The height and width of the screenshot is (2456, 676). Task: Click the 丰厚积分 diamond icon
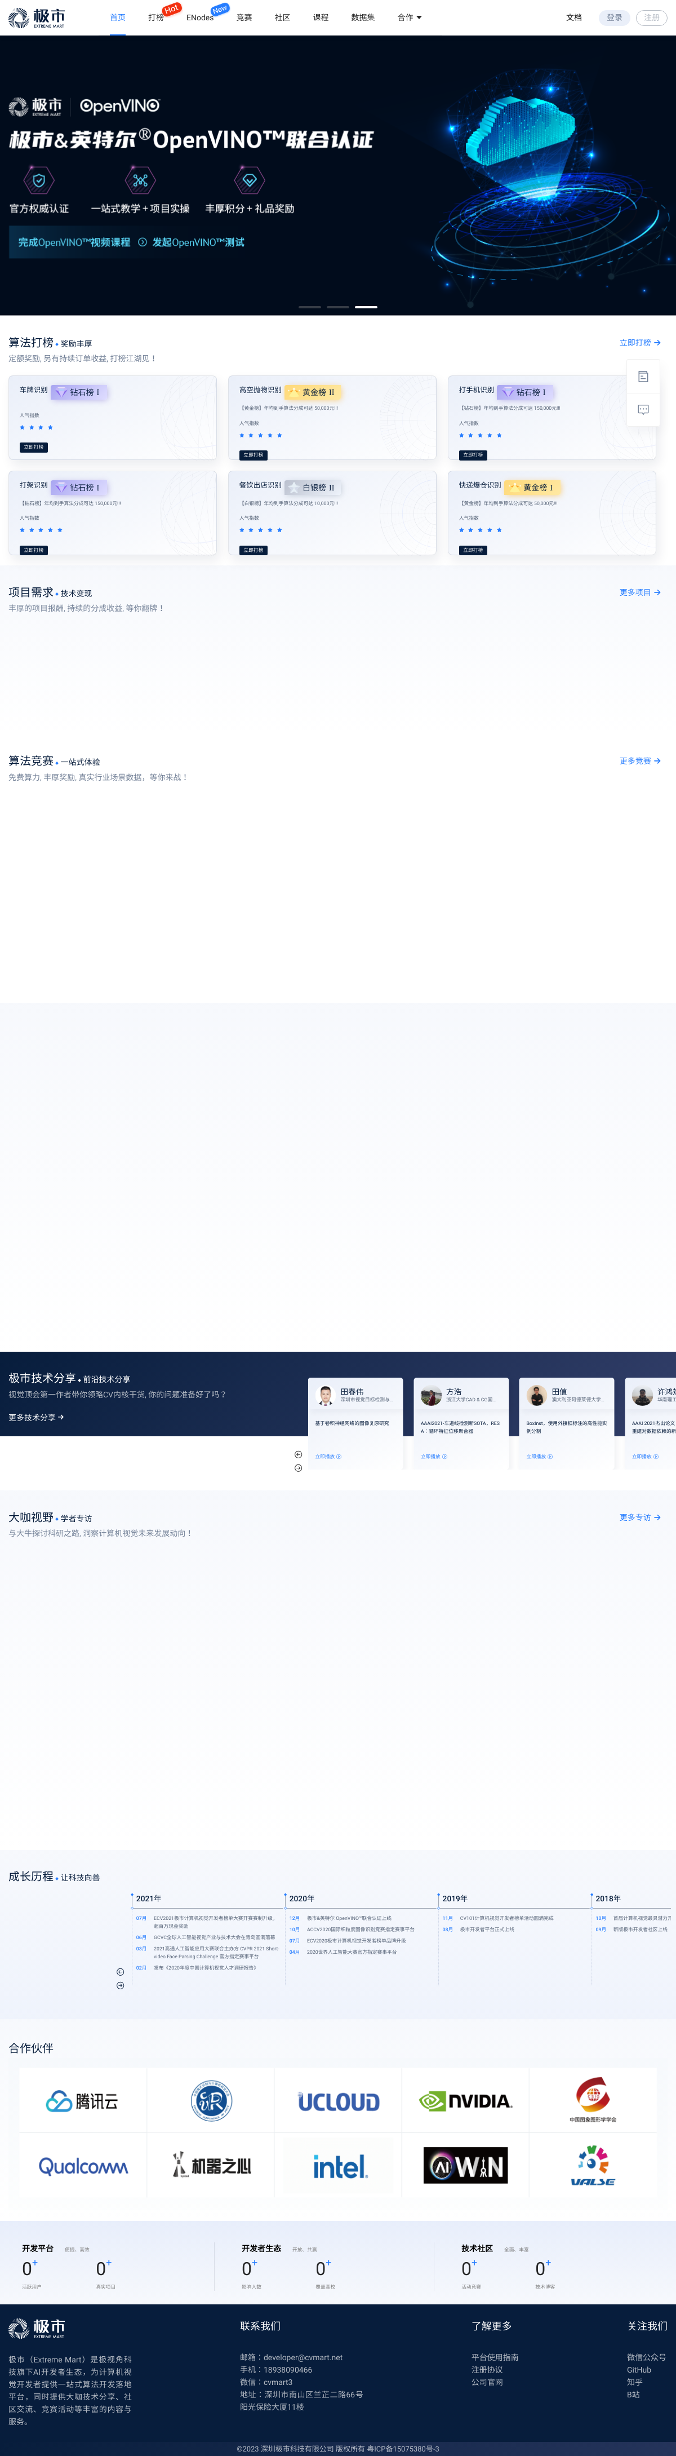[x=249, y=179]
